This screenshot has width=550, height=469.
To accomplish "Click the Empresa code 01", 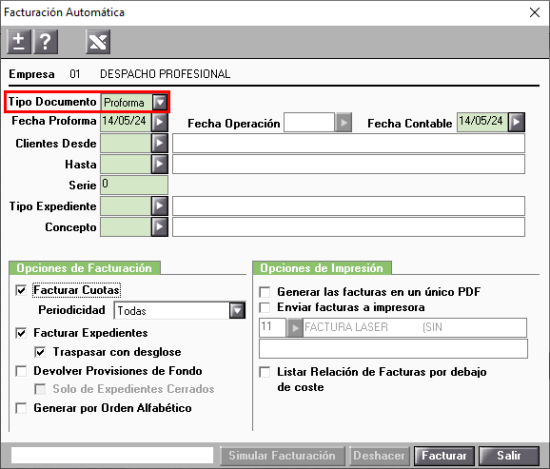I will [75, 74].
